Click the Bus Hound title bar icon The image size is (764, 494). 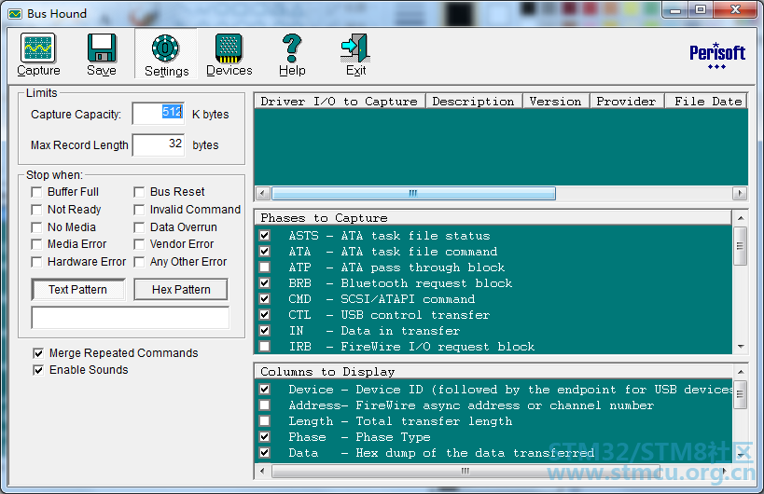[15, 14]
